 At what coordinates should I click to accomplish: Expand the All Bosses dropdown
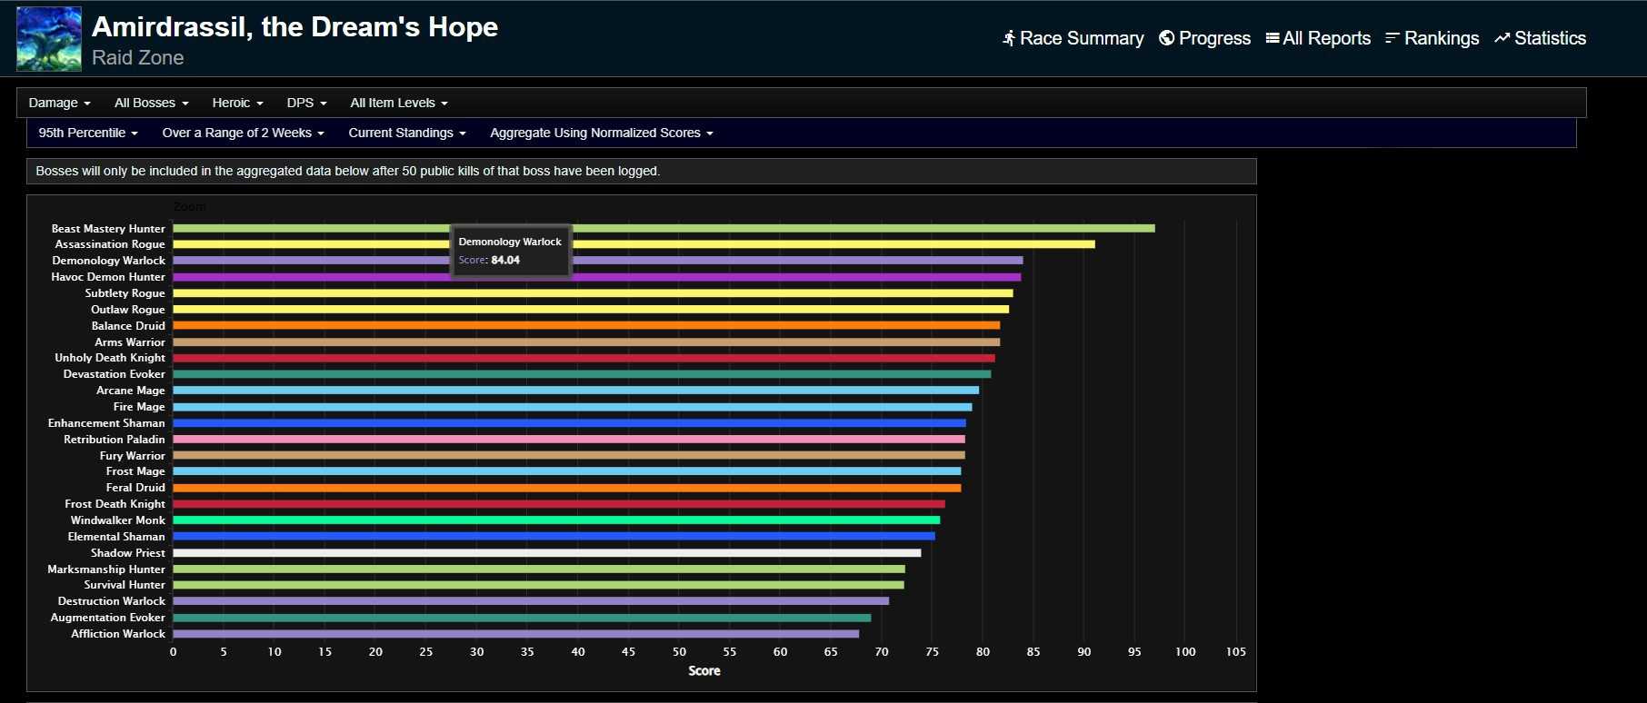(x=151, y=103)
